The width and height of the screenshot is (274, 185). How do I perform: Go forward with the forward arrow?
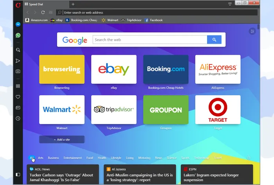point(35,12)
